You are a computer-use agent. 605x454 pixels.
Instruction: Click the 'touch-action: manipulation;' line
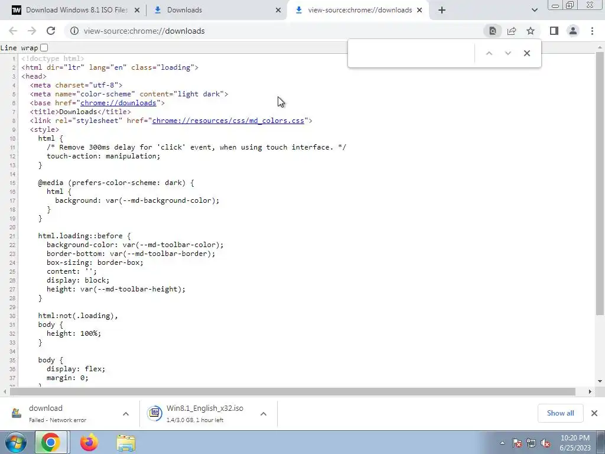[103, 156]
